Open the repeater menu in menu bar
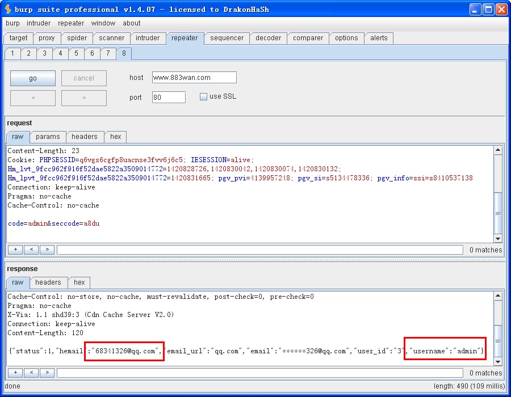Screen dimensions: 511x397 click(x=71, y=23)
